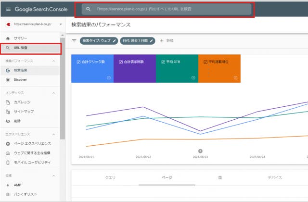Click the サイトマップ tree icon
Image resolution: width=308 pixels, height=202 pixels.
click(x=8, y=112)
